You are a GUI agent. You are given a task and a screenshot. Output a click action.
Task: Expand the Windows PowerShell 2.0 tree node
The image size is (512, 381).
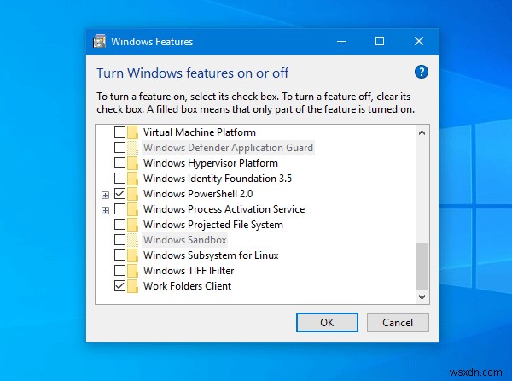105,196
